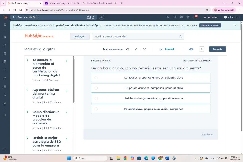243x162 pixels.
Task: Open options menu for Definir la mejor estrategia lesson
Action: (x=67, y=139)
